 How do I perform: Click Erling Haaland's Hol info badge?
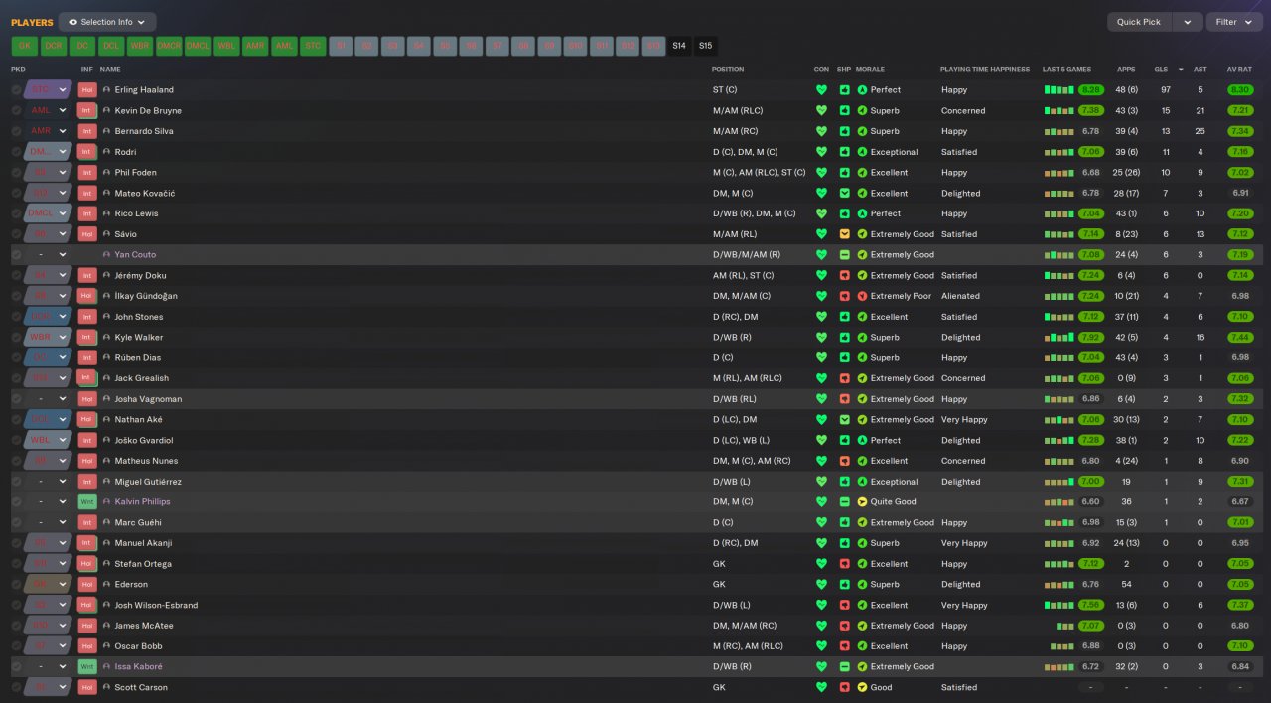(x=87, y=89)
